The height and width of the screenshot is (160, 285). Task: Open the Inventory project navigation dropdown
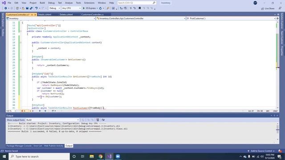51,18
